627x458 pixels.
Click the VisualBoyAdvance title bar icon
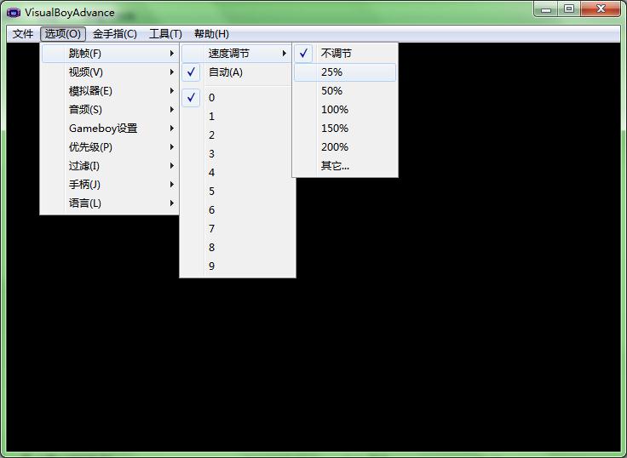[x=13, y=13]
